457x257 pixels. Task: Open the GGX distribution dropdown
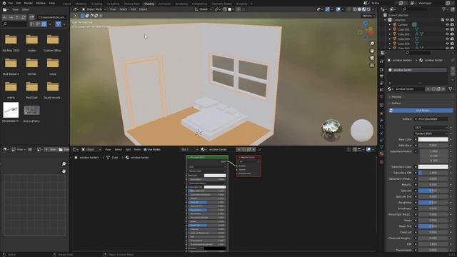[431, 128]
